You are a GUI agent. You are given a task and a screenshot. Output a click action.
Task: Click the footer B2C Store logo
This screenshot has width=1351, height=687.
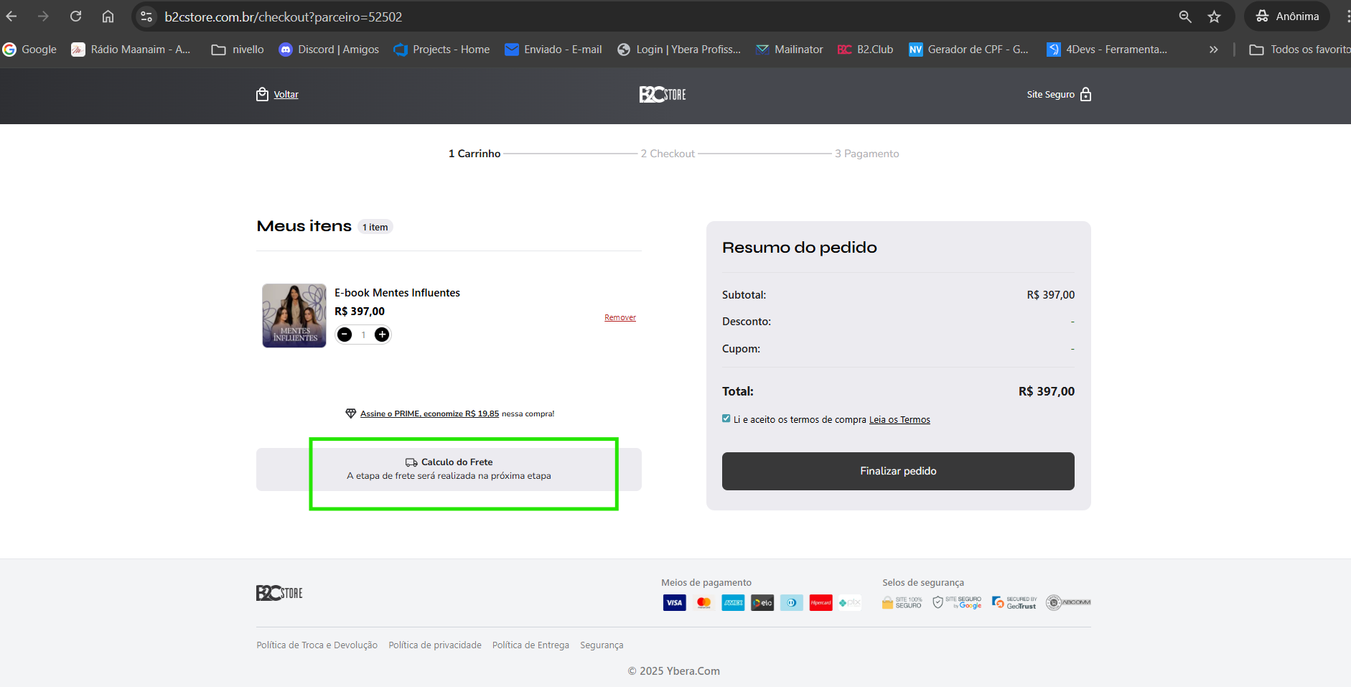click(x=279, y=593)
